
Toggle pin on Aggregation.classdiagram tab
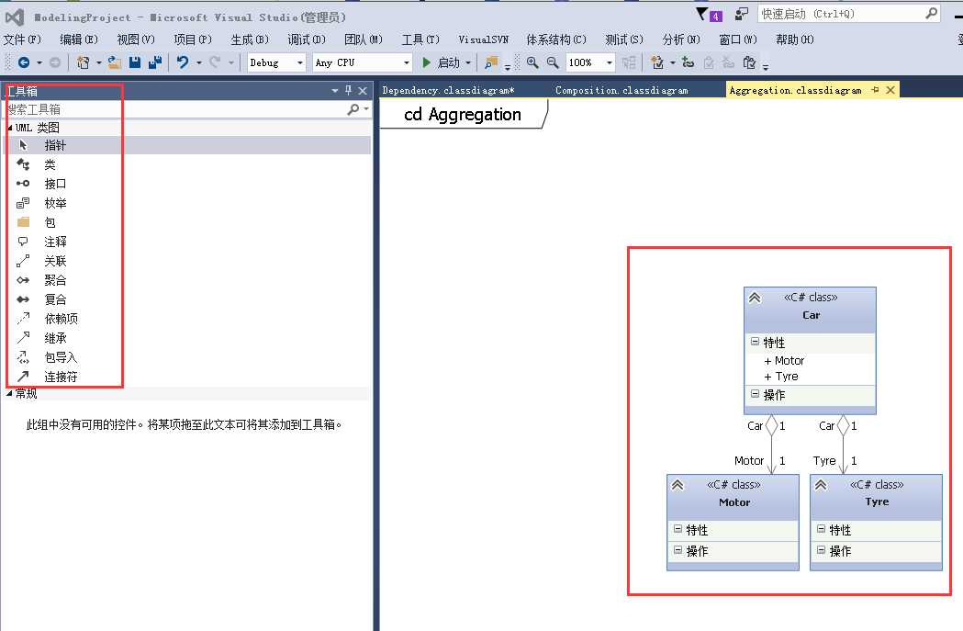click(x=875, y=90)
